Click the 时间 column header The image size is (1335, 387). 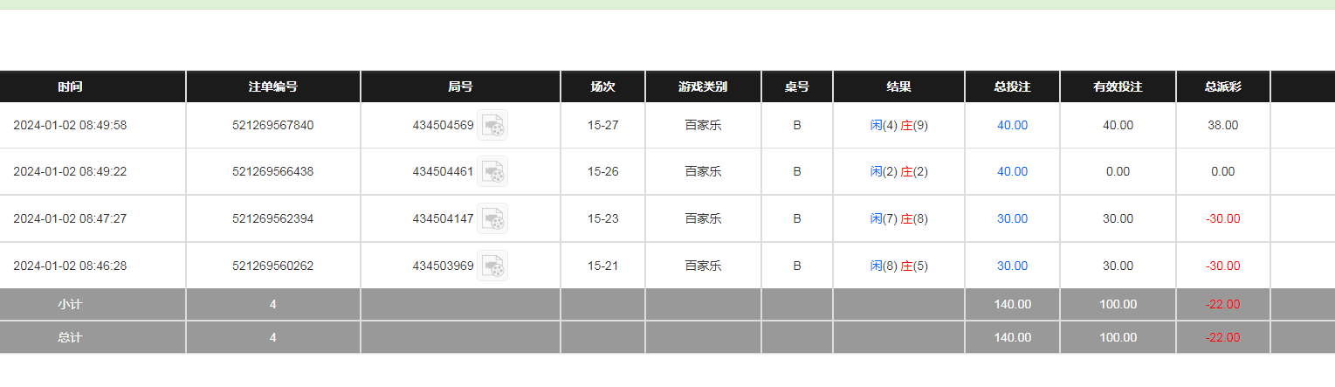[x=70, y=86]
